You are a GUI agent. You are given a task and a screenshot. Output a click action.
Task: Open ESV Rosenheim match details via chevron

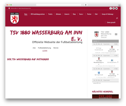118,62
